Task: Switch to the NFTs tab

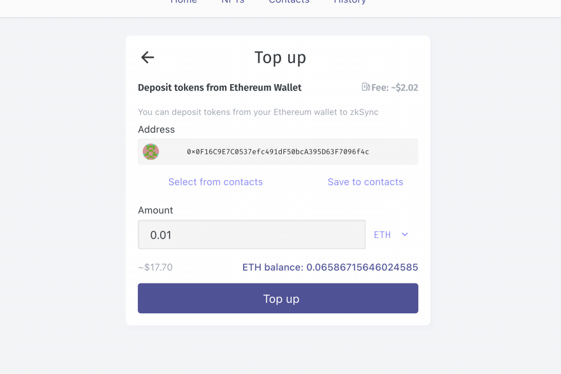Action: [233, 1]
